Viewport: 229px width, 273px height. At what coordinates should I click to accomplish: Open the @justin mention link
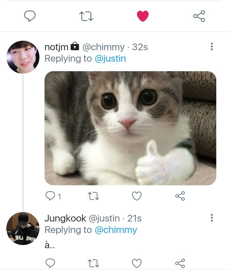(110, 59)
